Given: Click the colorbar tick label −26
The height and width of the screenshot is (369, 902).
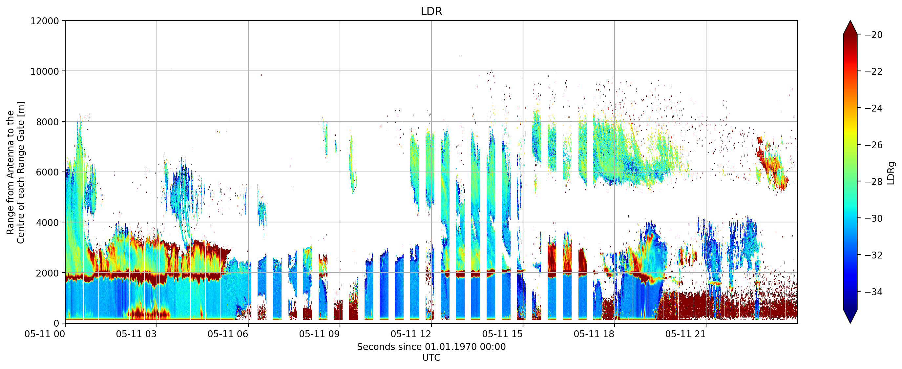Looking at the screenshot, I should tap(873, 145).
